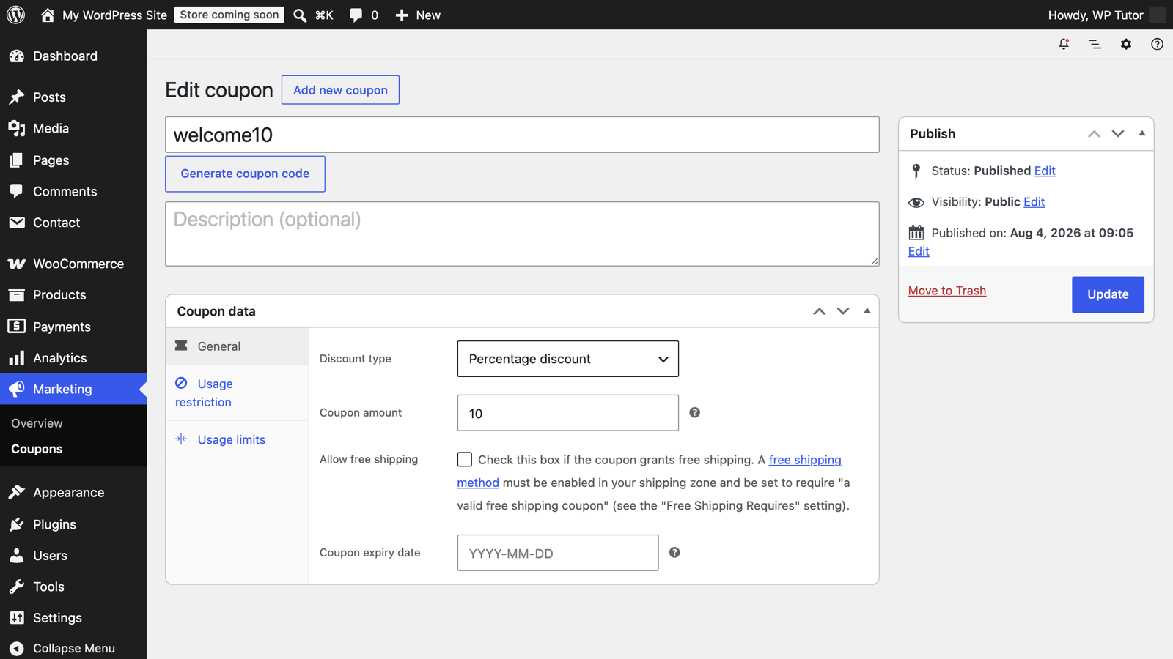Move Coupon data panel up
The width and height of the screenshot is (1173, 659).
[x=819, y=311]
